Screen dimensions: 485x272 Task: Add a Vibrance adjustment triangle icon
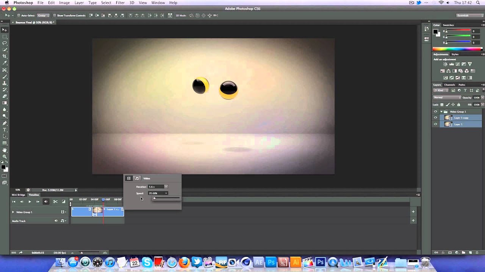(x=470, y=64)
